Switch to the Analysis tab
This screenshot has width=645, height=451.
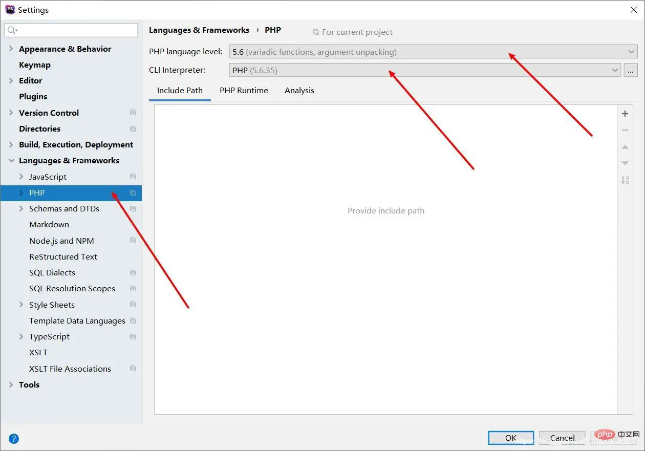click(299, 91)
